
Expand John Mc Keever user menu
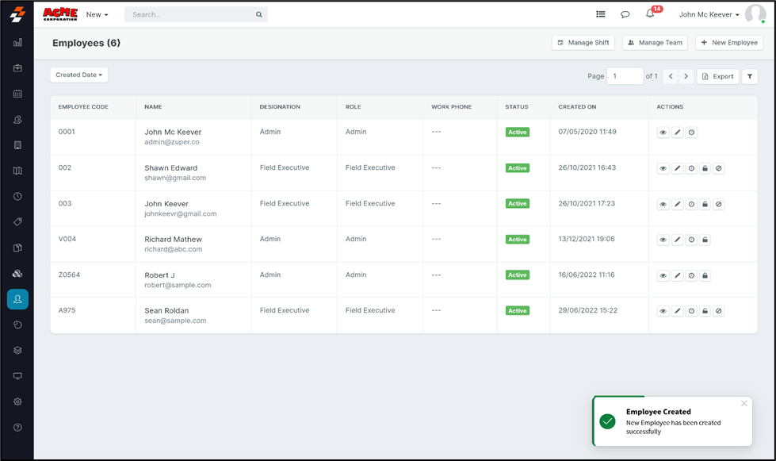click(709, 14)
